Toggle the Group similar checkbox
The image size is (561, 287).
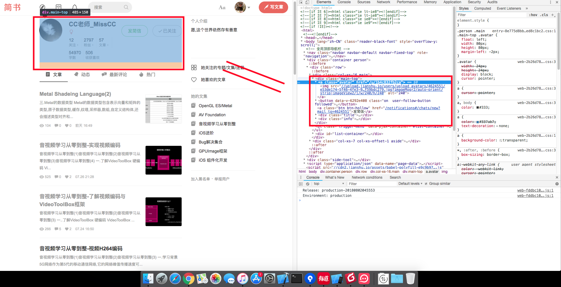(426, 184)
